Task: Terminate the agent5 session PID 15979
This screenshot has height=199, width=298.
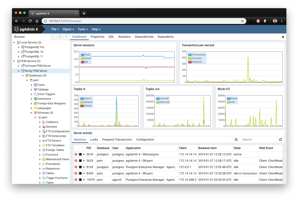Action: [x=76, y=180]
